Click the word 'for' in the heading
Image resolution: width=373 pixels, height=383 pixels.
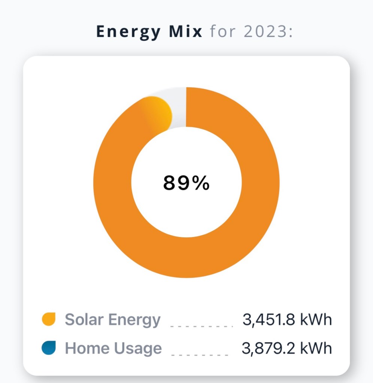225,32
